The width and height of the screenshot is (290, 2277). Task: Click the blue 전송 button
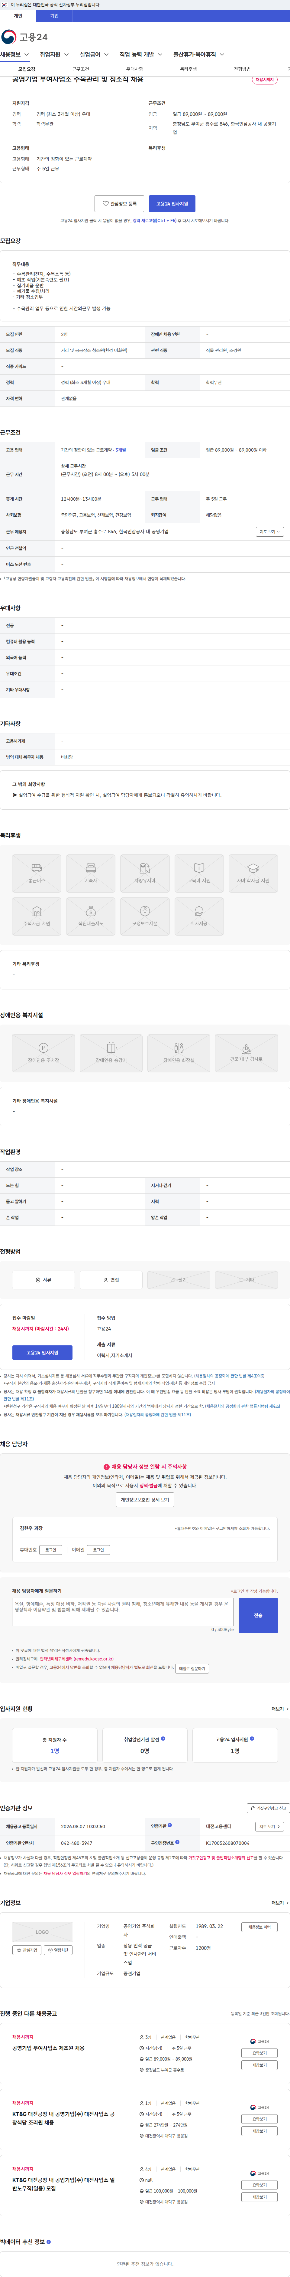(258, 1615)
